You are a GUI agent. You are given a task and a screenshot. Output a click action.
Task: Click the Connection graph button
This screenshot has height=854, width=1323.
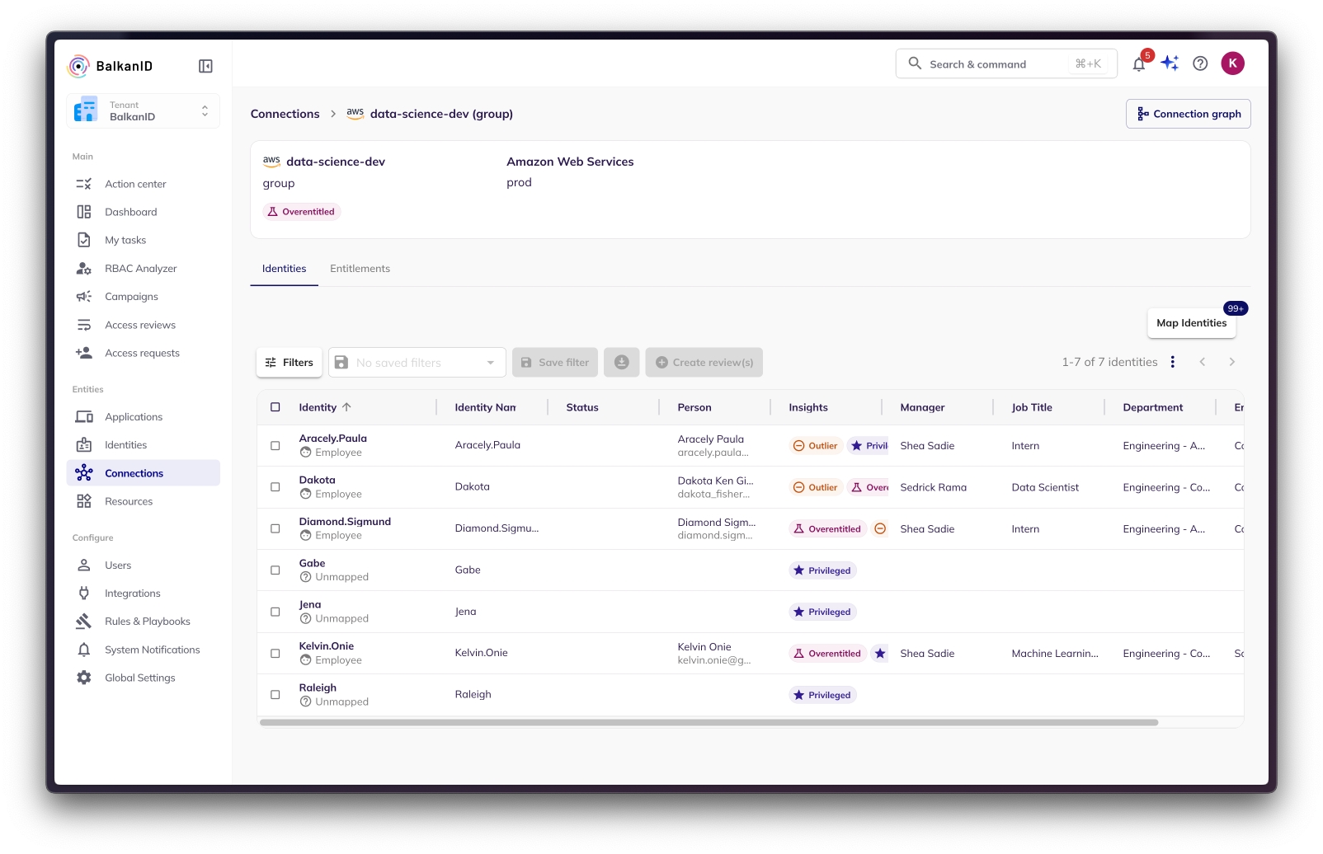click(1188, 114)
